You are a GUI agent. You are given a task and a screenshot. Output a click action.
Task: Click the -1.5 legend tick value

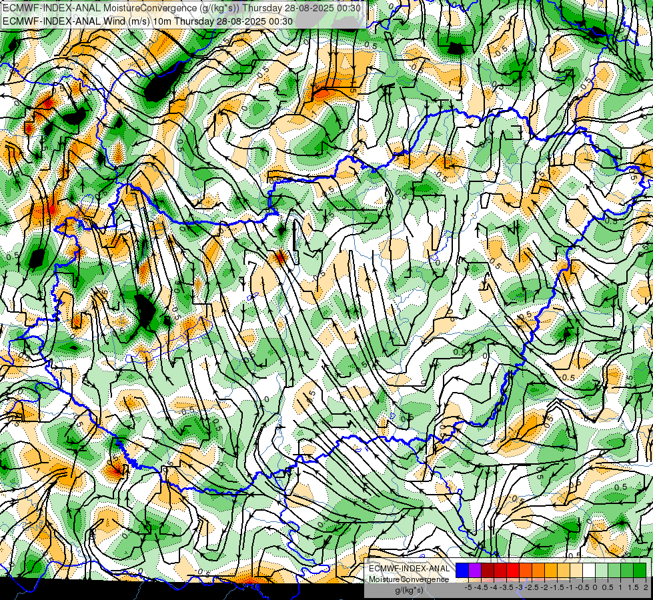pyautogui.click(x=557, y=587)
